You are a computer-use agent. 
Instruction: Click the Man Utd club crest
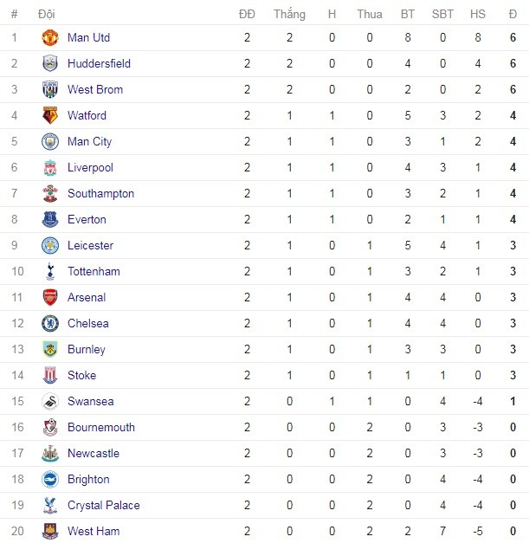pyautogui.click(x=50, y=37)
